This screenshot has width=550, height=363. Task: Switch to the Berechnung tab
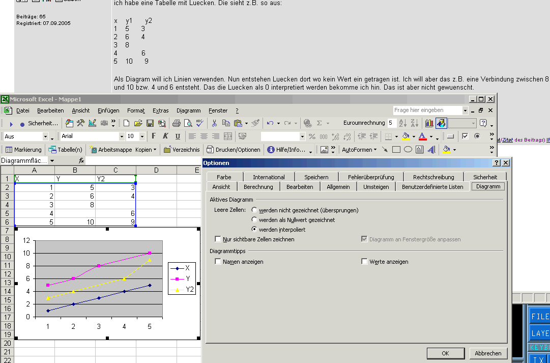[258, 187]
